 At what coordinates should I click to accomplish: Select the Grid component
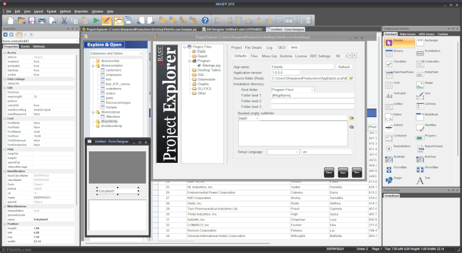[392, 85]
